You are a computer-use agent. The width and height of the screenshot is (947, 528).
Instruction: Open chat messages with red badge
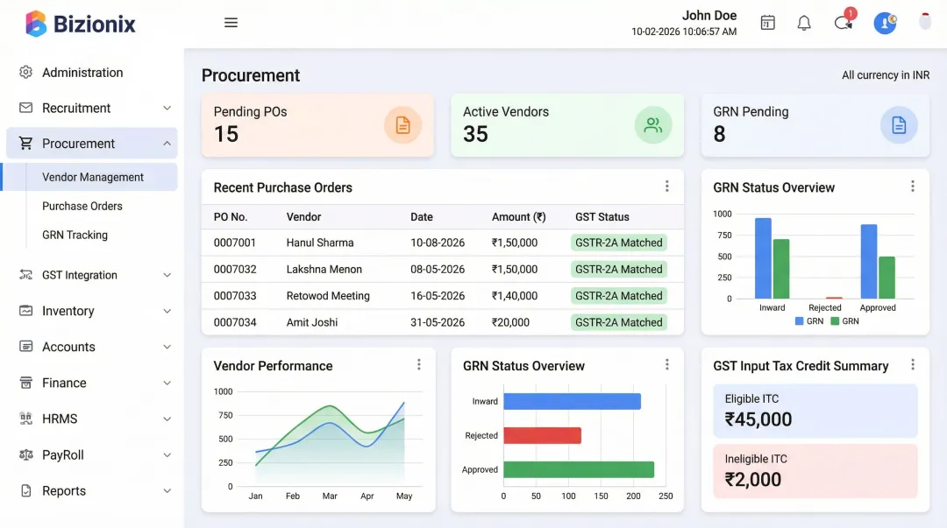click(844, 23)
